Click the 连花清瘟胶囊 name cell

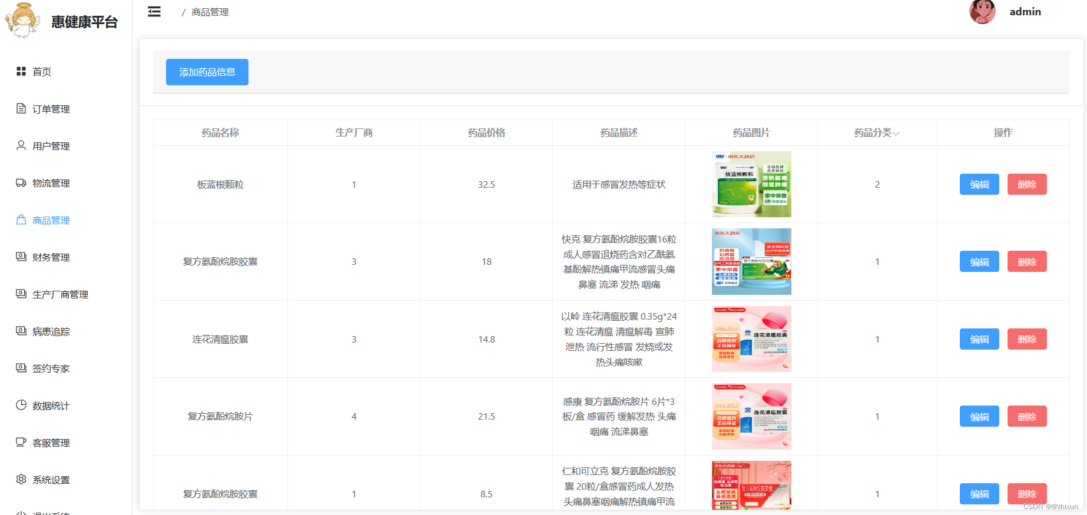(x=220, y=339)
